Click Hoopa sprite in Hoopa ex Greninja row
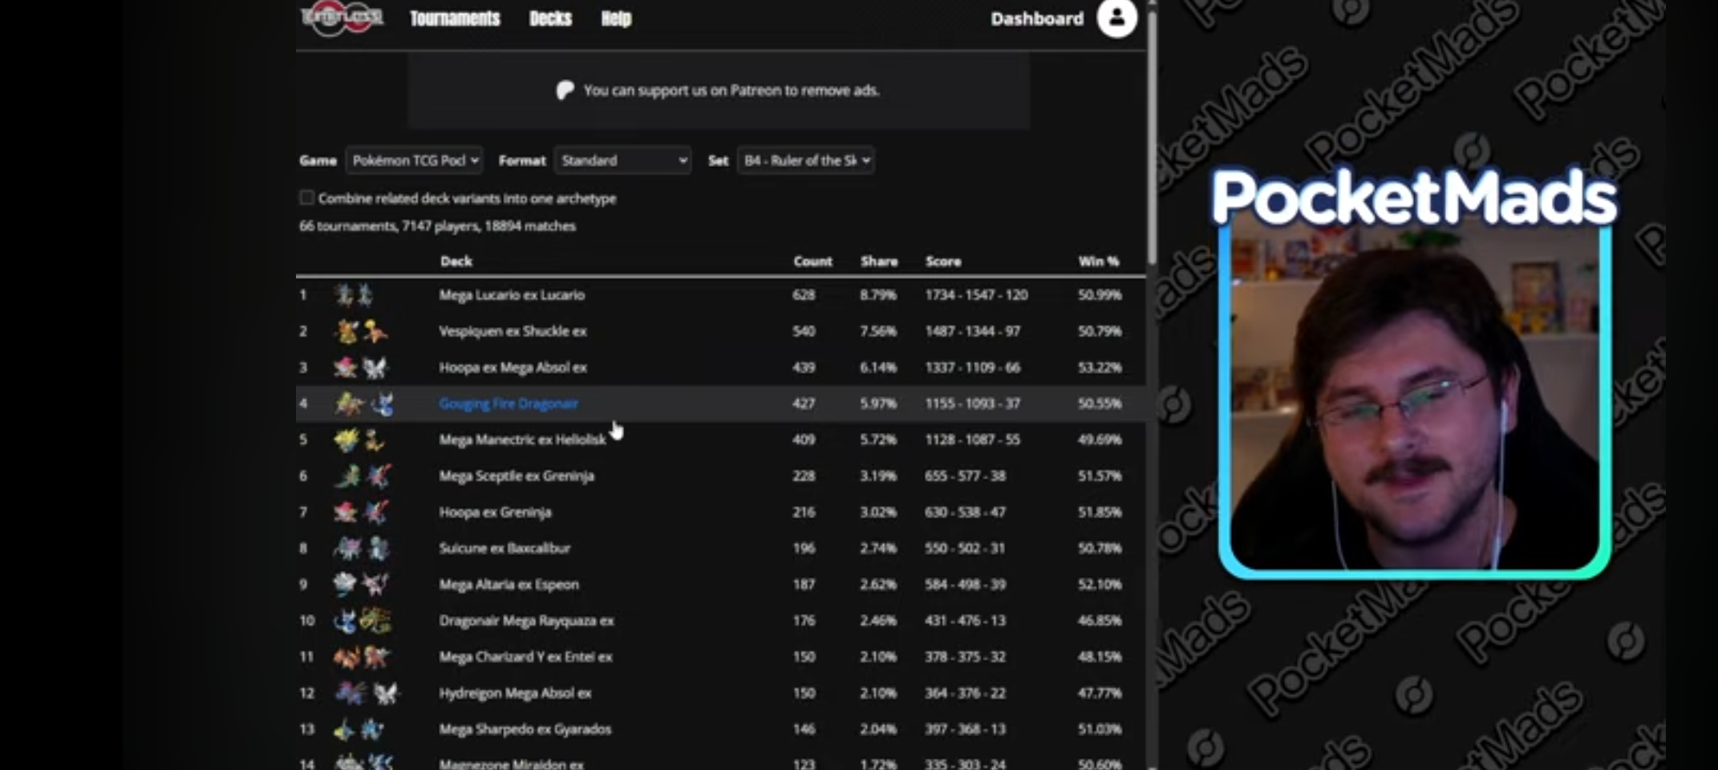Image resolution: width=1718 pixels, height=770 pixels. (346, 512)
